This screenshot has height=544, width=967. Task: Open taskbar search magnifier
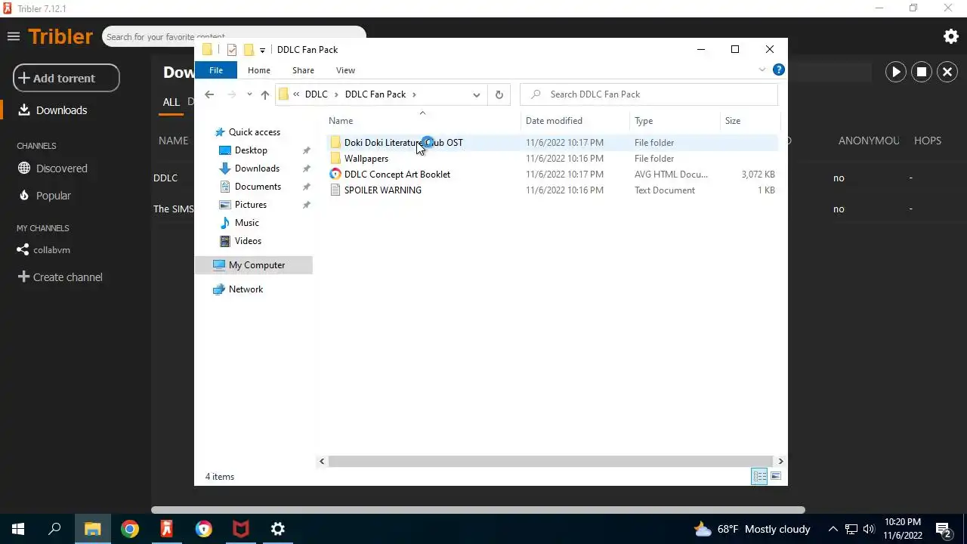(54, 529)
